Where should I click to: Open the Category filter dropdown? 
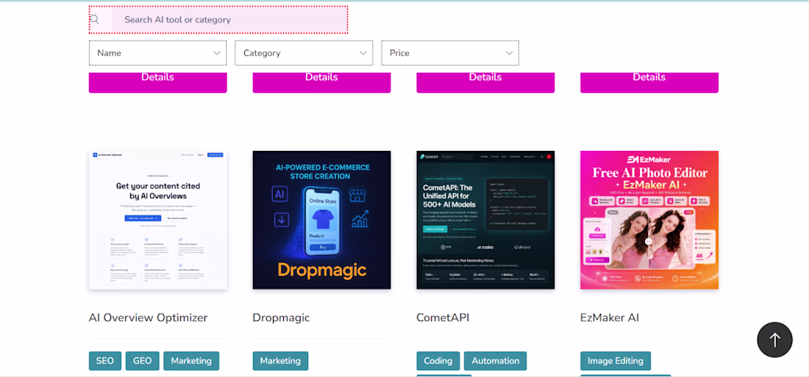[x=304, y=53]
